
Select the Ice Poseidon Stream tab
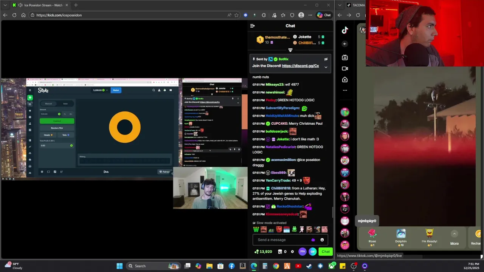click(x=40, y=5)
